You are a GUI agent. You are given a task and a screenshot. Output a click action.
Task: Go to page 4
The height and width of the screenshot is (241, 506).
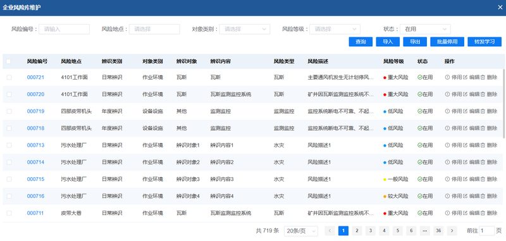point(384,231)
